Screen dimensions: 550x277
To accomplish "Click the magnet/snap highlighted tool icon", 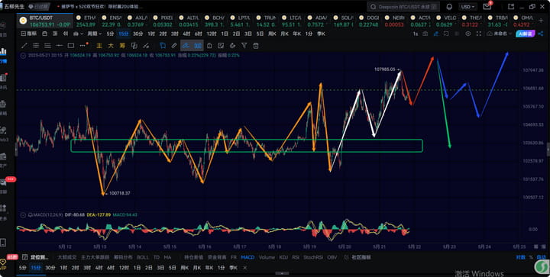I will coord(186,46).
